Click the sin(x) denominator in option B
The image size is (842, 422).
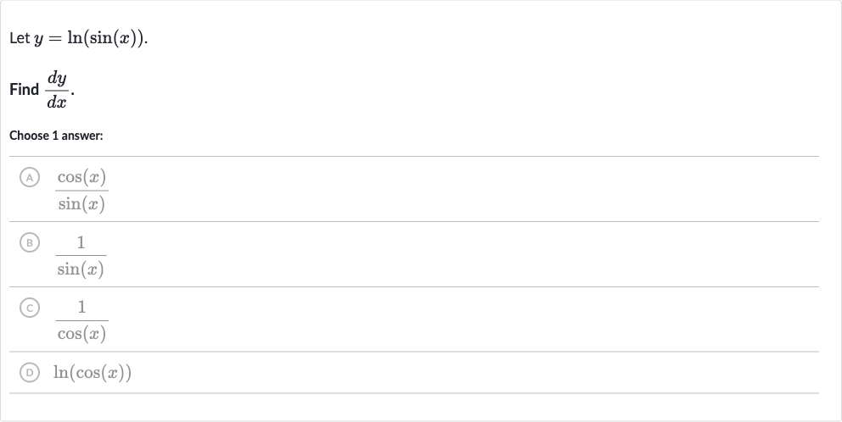81,269
